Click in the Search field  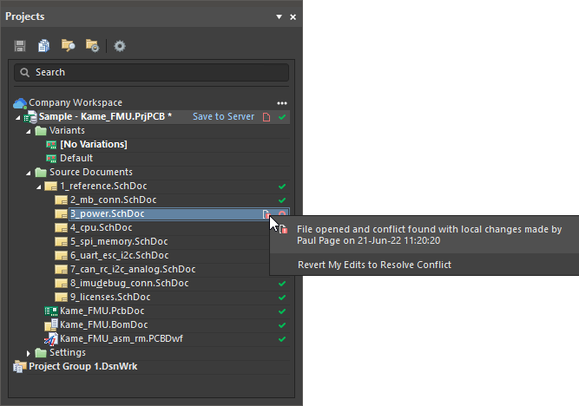point(151,72)
